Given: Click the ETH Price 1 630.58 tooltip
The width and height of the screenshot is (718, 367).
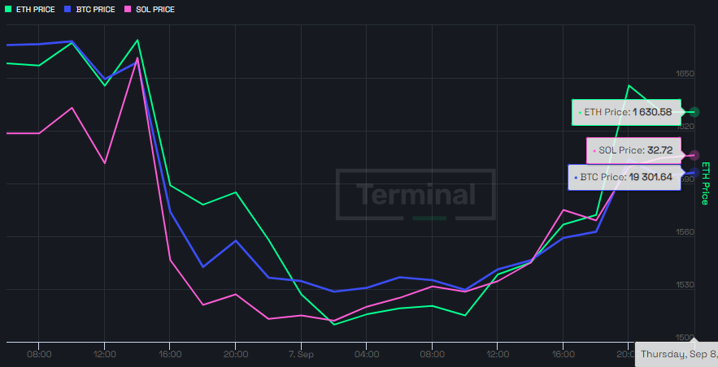Looking at the screenshot, I should tap(626, 112).
